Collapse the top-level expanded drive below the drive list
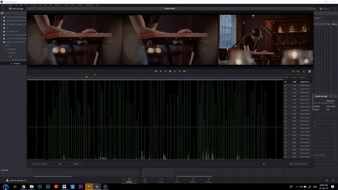Viewport: 338px width, 190px height. [4, 46]
